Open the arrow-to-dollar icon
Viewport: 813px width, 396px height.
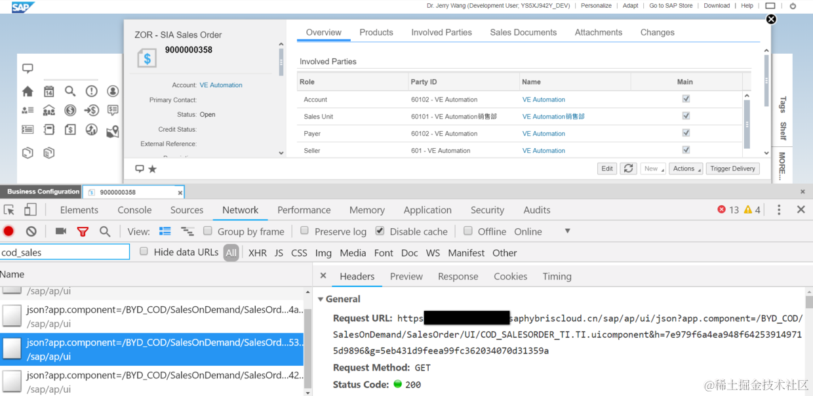coord(92,110)
